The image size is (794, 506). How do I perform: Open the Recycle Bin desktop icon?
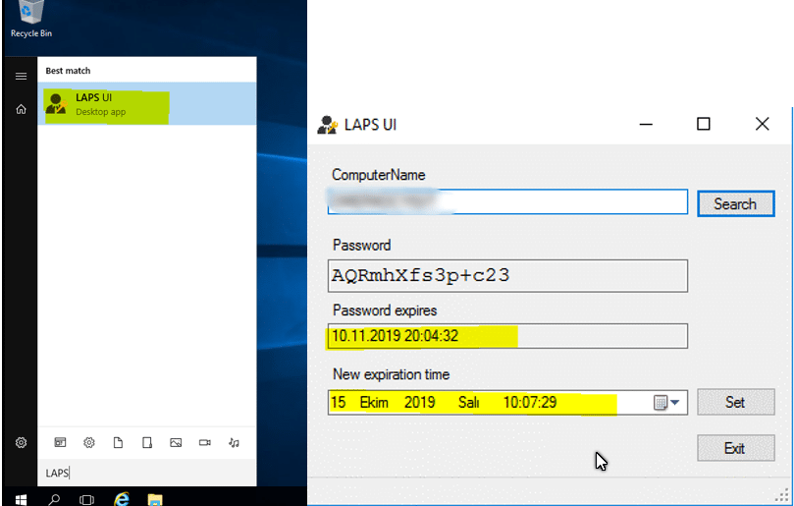coord(30,20)
